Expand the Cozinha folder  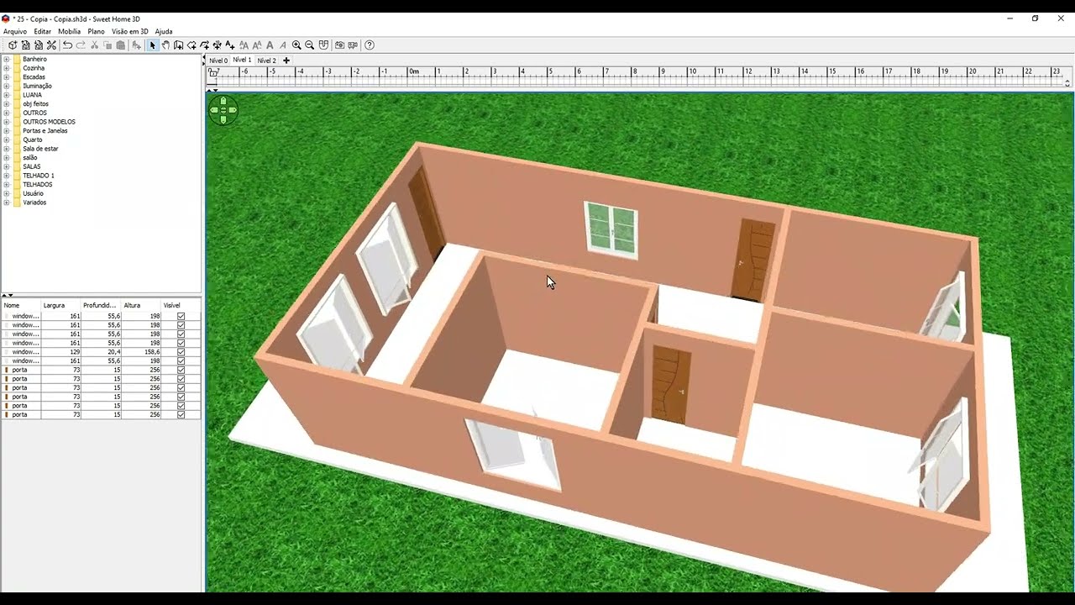coord(7,68)
